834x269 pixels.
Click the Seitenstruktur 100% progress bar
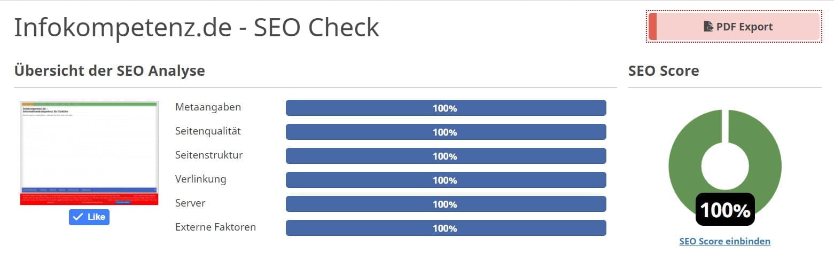click(x=446, y=156)
